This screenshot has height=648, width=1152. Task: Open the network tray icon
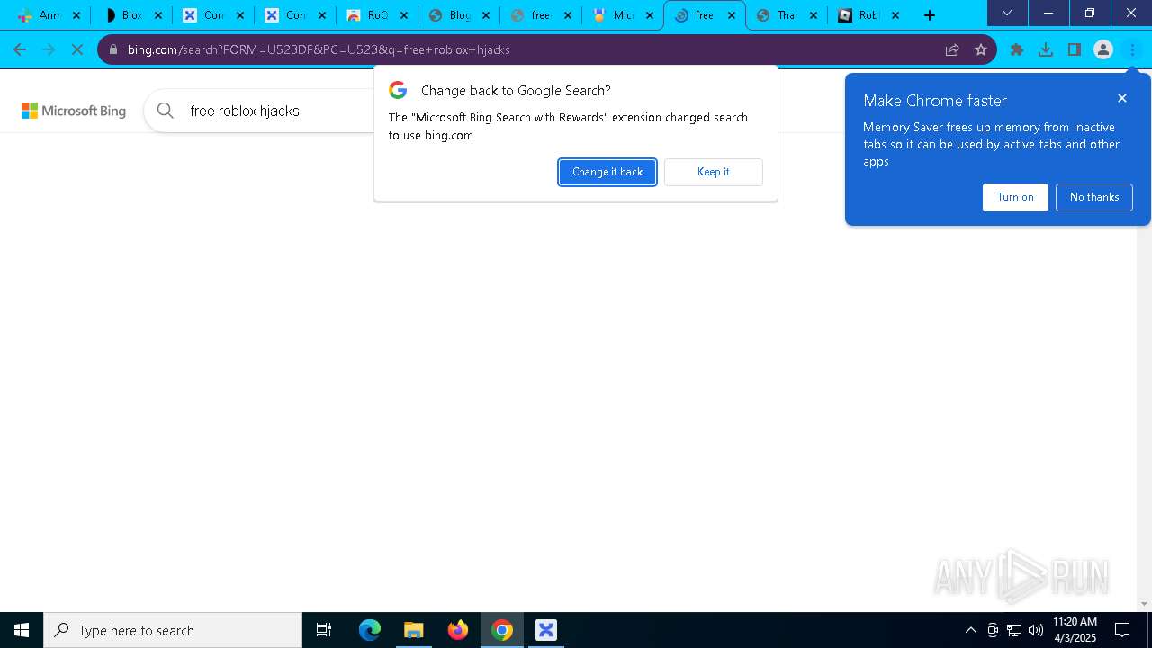[1014, 630]
